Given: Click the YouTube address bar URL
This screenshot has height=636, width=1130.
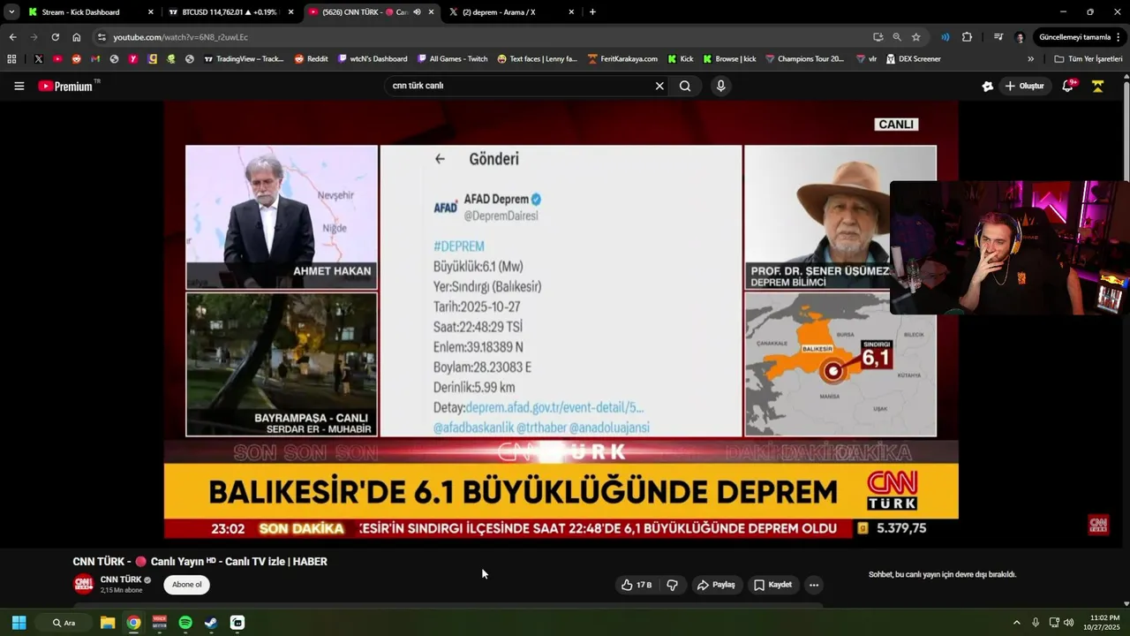Looking at the screenshot, I should 180,37.
